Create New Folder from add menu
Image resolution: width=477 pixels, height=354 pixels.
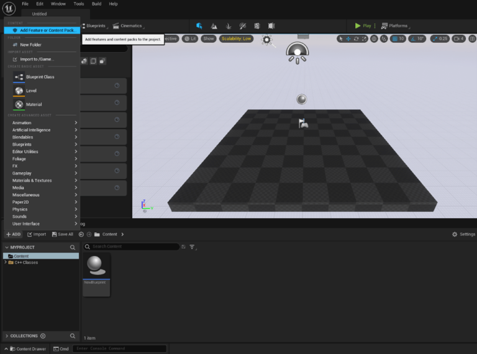point(42,45)
